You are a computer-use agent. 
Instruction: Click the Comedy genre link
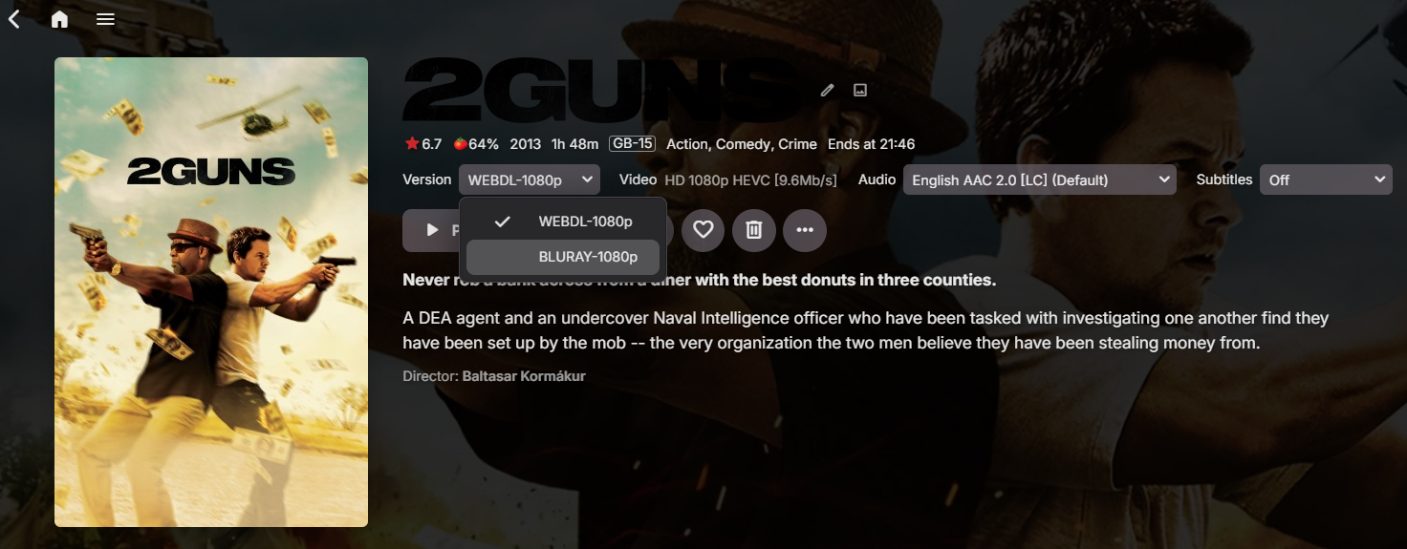pyautogui.click(x=743, y=144)
